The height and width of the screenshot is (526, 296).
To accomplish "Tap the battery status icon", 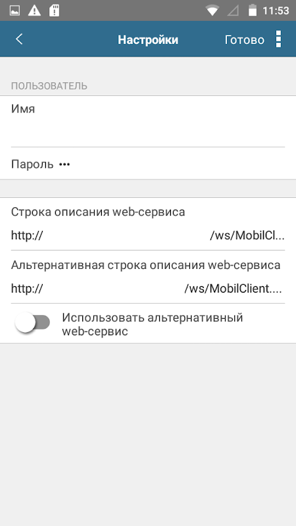I will click(x=253, y=11).
